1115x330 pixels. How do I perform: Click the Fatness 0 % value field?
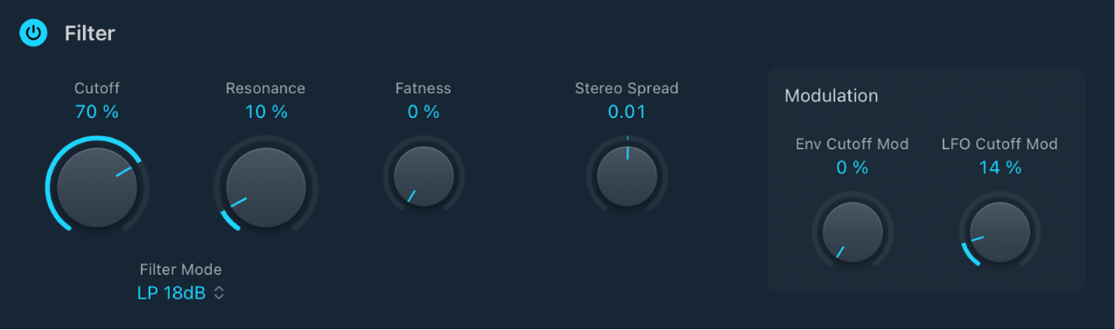click(424, 112)
